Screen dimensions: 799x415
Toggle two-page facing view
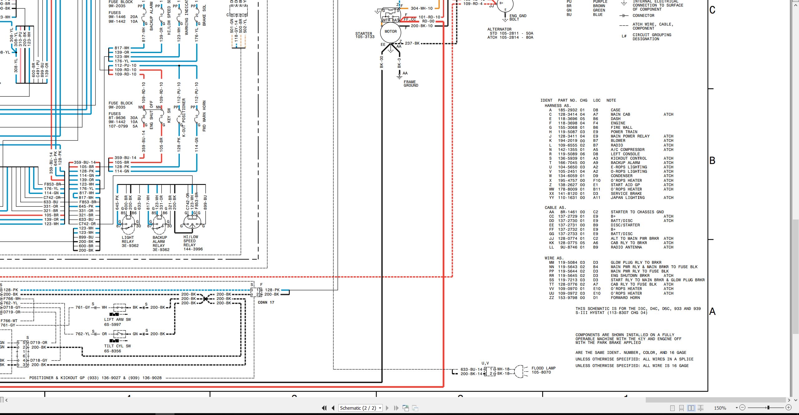(x=691, y=408)
